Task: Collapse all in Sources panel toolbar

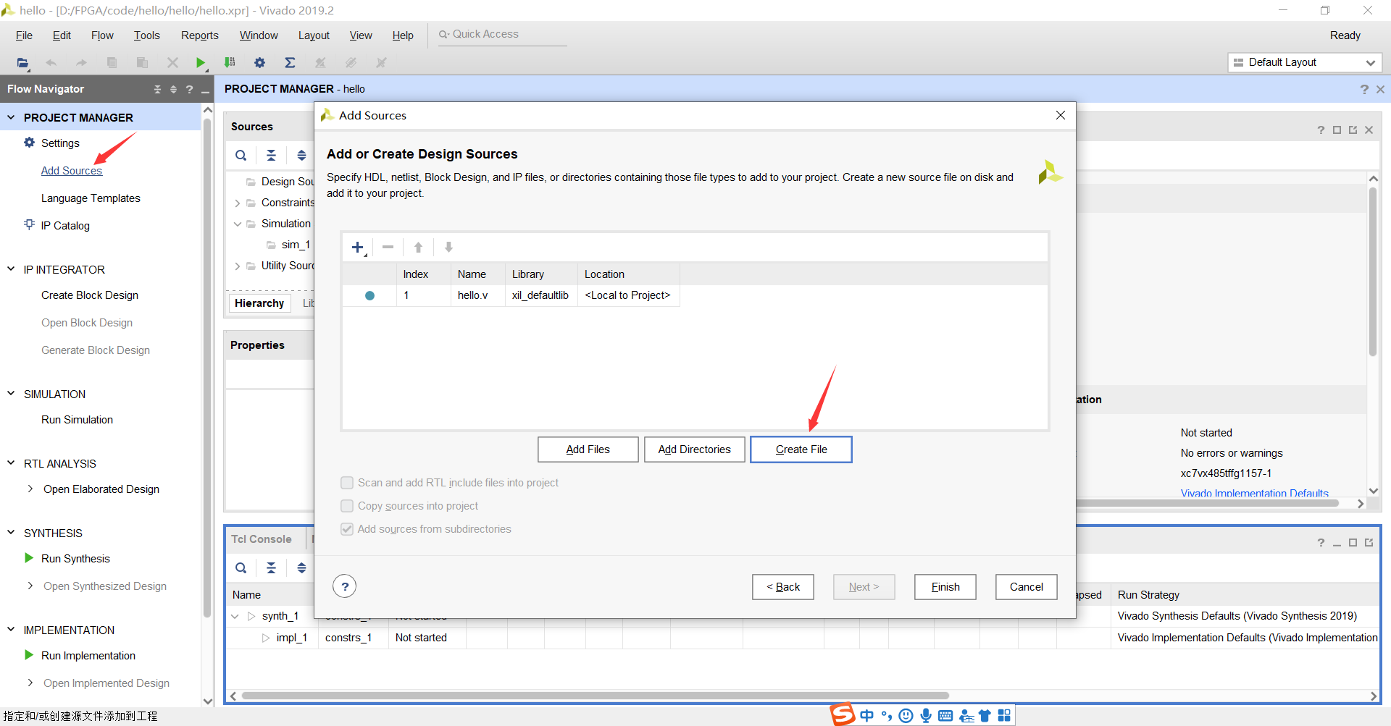Action: coord(271,155)
